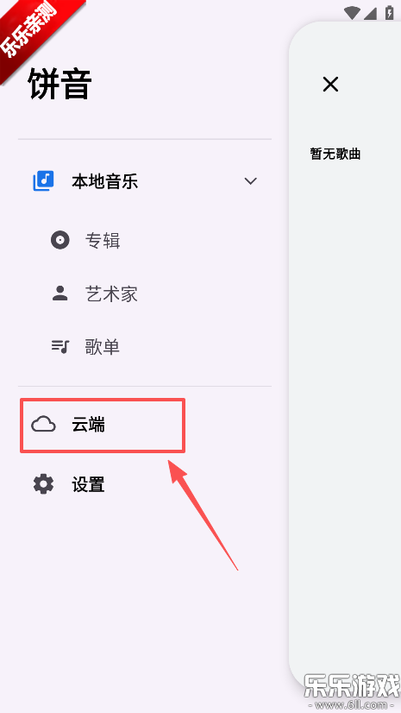401x713 pixels.
Task: Click the 暂无歌曲 empty list text
Action: [335, 154]
